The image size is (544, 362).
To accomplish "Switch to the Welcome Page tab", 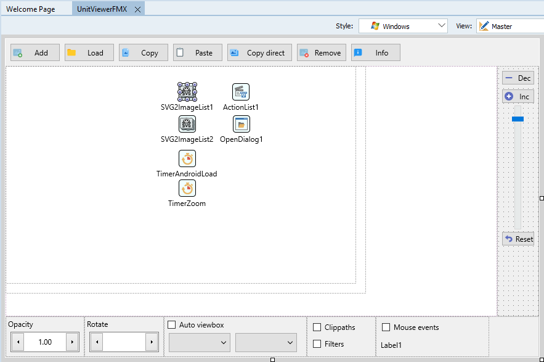I will tap(30, 9).
